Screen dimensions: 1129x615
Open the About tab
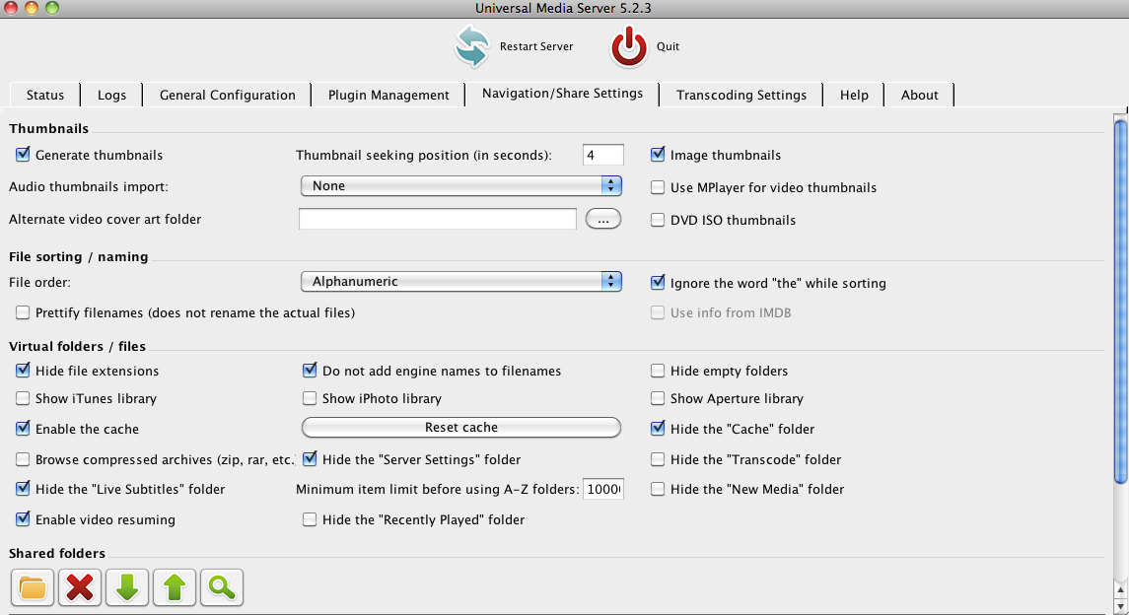tap(920, 95)
